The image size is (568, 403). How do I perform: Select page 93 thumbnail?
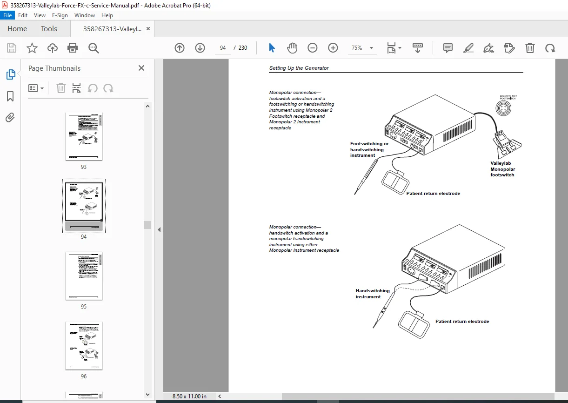(x=84, y=136)
